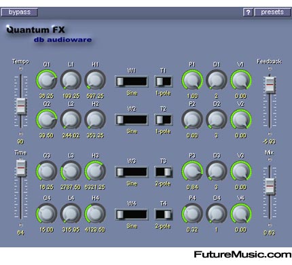Click the D3 knob
292x265 pixels.
click(x=217, y=171)
